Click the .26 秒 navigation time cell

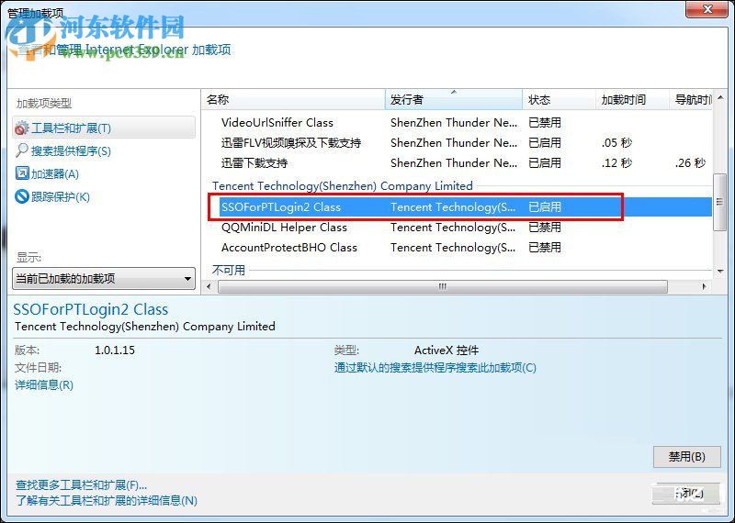tap(690, 163)
